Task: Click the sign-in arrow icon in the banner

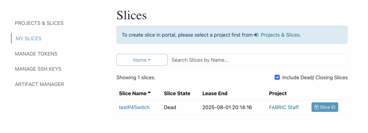Action: 256,35
